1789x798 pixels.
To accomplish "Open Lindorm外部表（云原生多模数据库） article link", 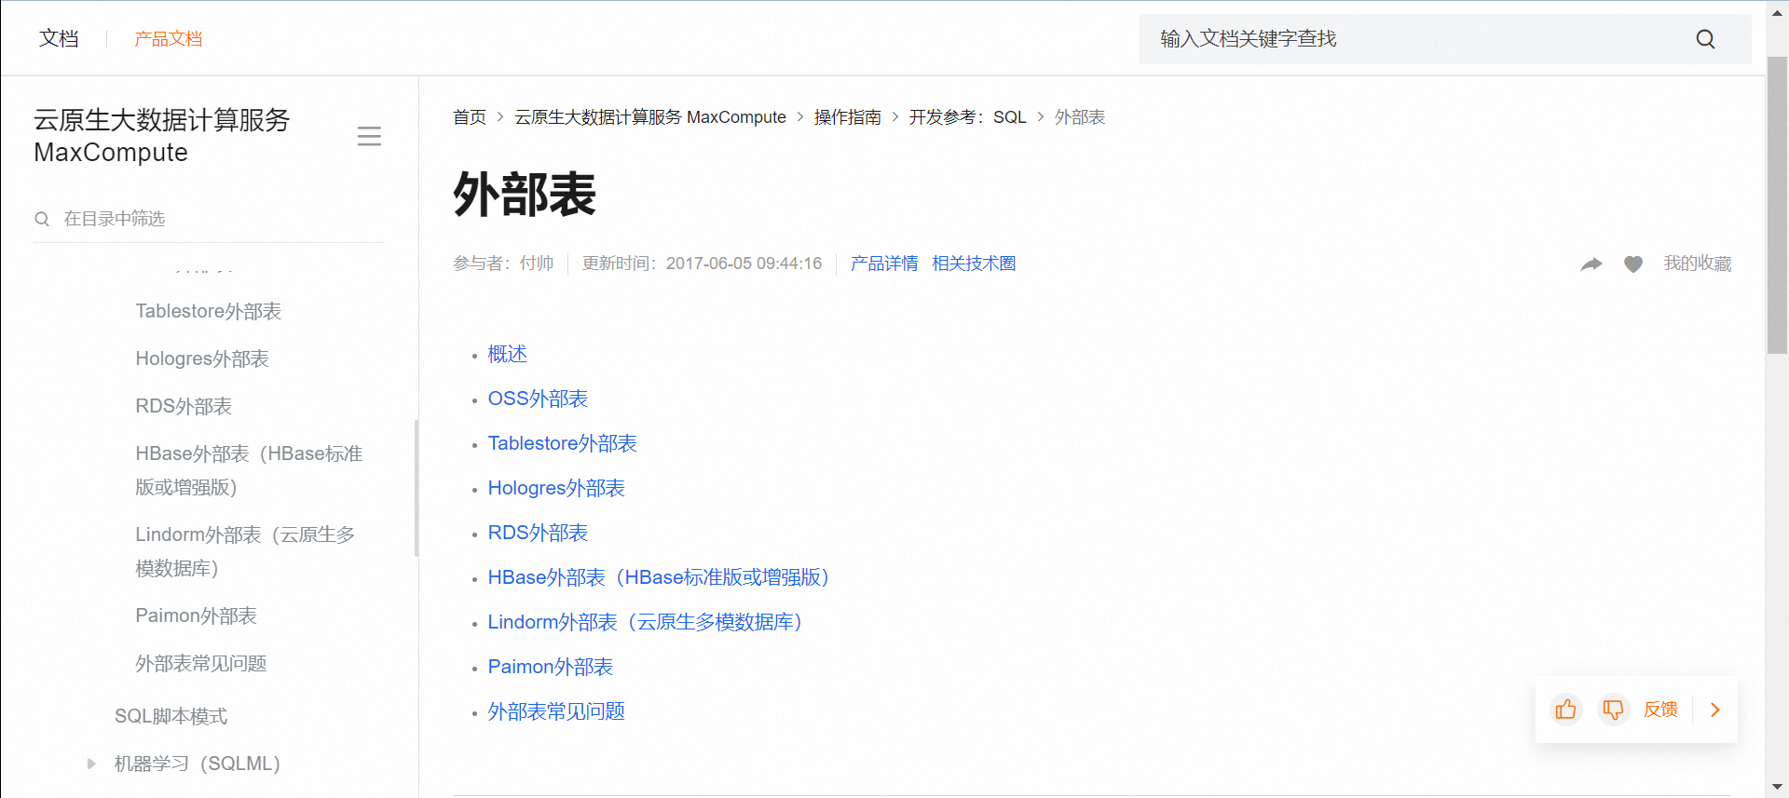I will coord(646,622).
